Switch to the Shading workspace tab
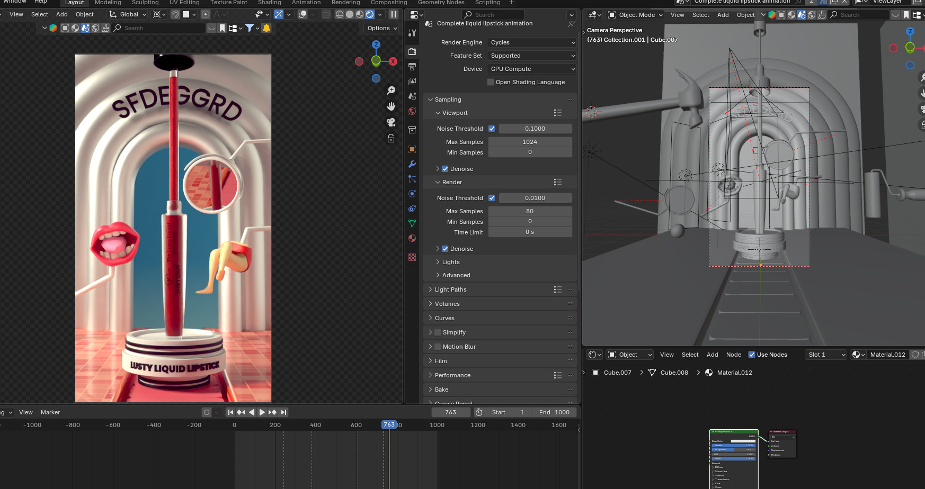Viewport: 925px width, 489px height. coord(270,3)
